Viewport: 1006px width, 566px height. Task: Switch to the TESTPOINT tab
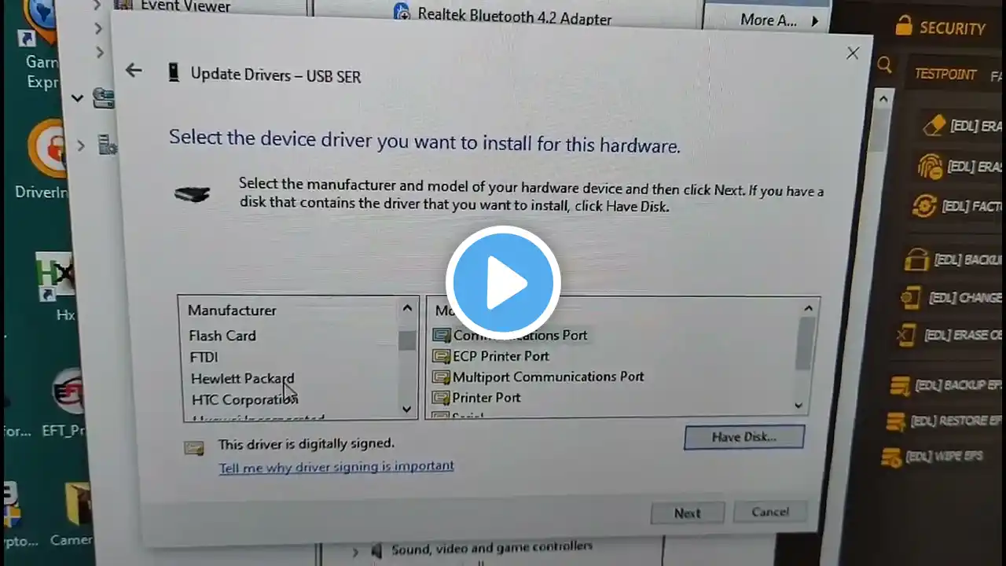click(x=945, y=75)
